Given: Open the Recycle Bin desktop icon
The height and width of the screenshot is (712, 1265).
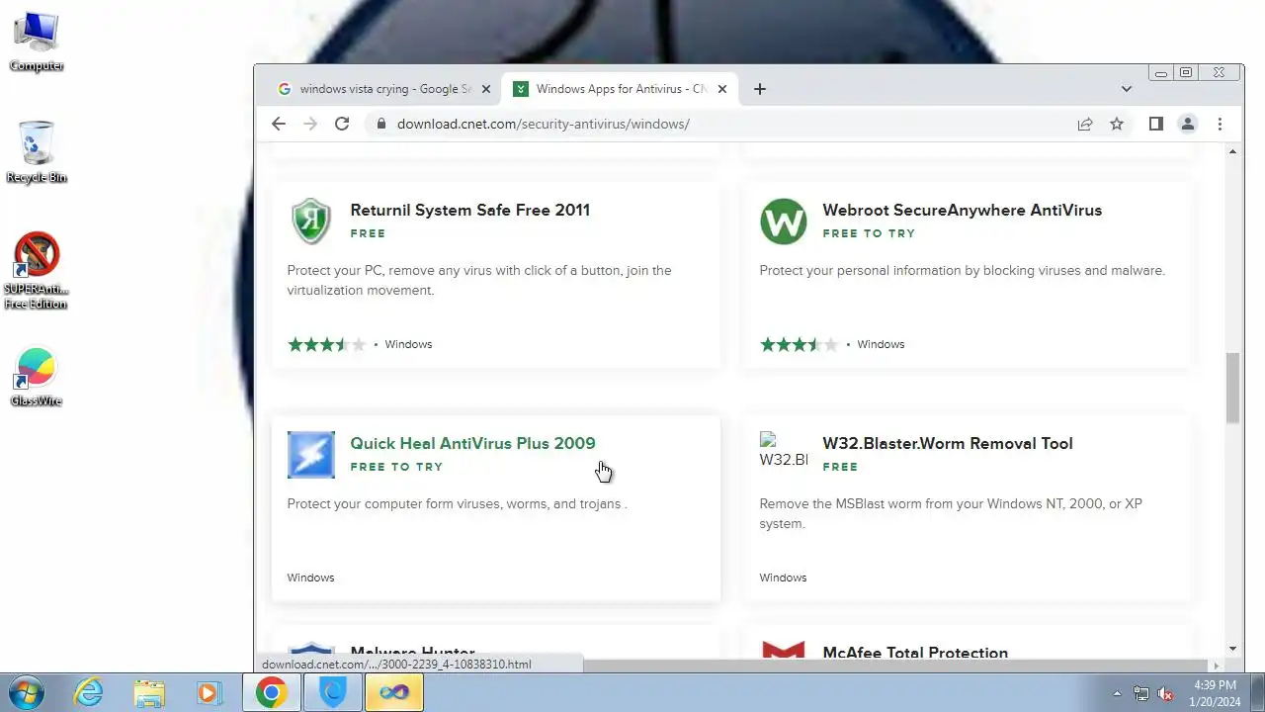Looking at the screenshot, I should [x=37, y=153].
